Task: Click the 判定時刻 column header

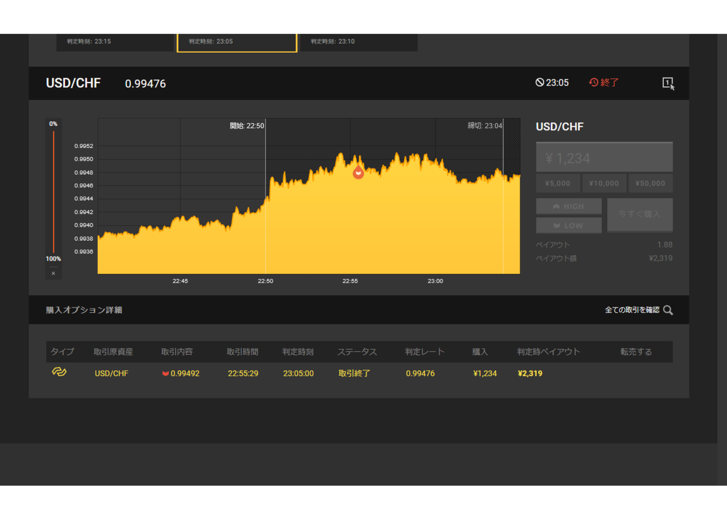Action: coord(298,352)
